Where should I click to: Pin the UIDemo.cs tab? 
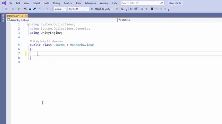tap(22, 16)
